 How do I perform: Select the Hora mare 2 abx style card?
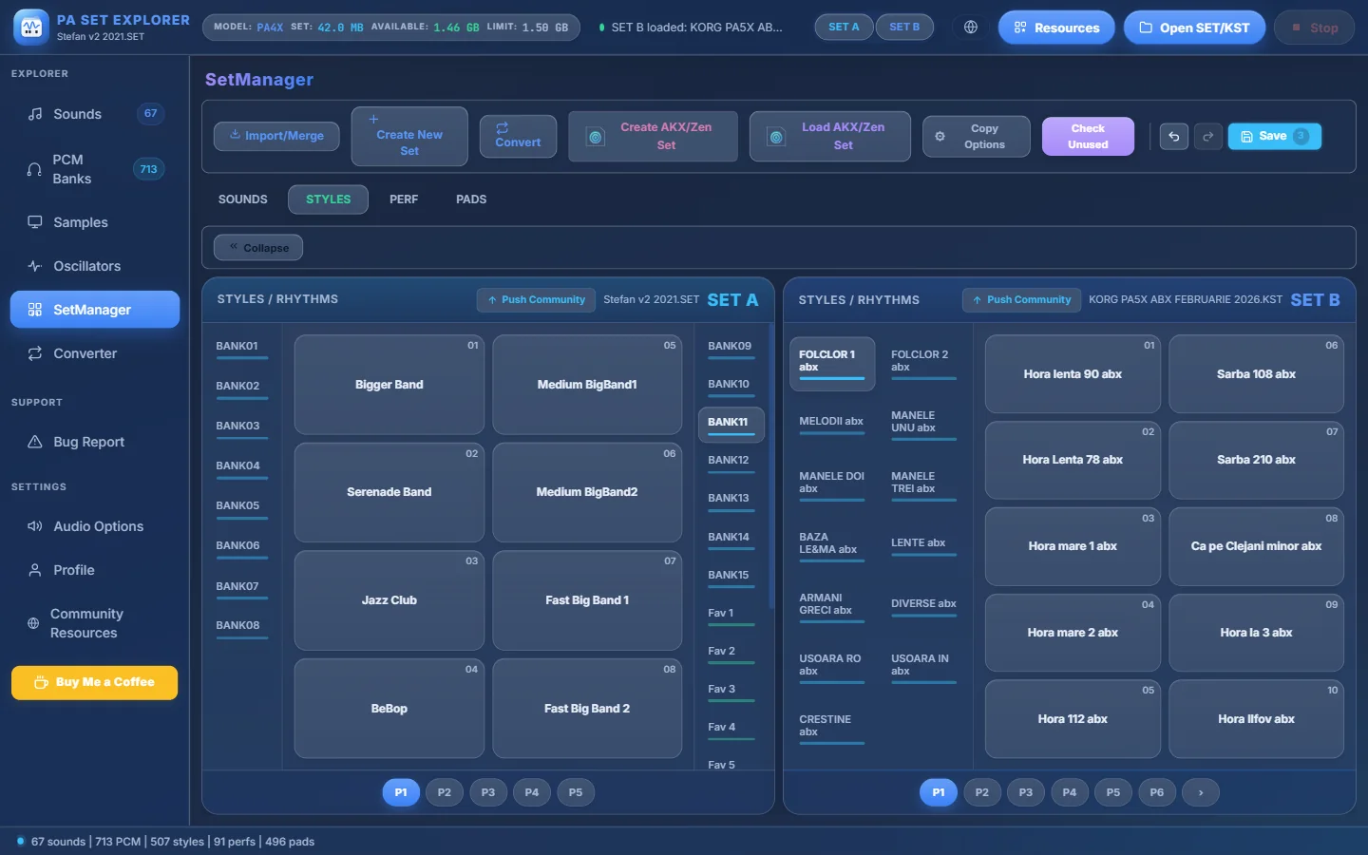1073,633
